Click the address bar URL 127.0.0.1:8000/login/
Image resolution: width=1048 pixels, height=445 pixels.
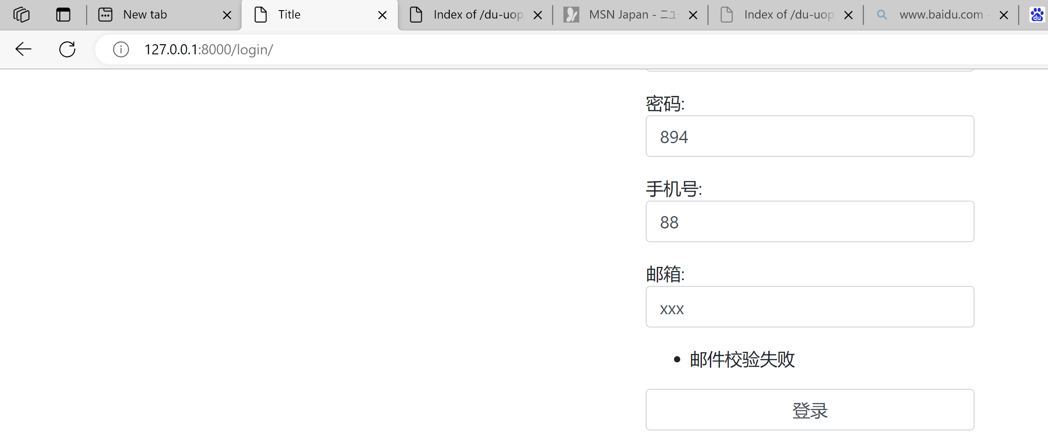pyautogui.click(x=209, y=49)
